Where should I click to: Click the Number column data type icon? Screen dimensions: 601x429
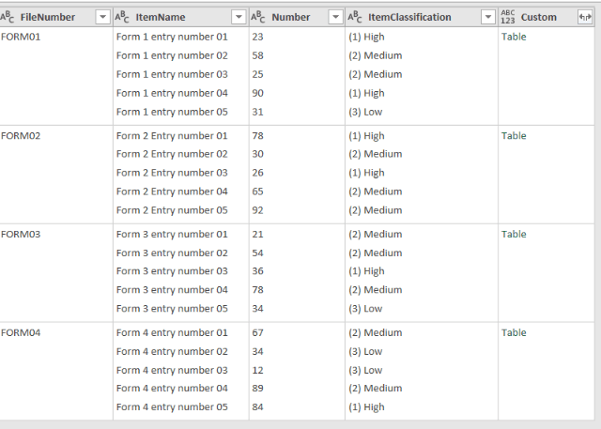[258, 17]
